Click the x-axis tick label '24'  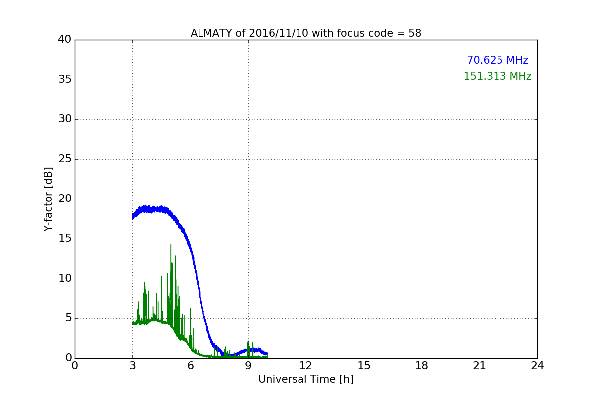pos(537,365)
